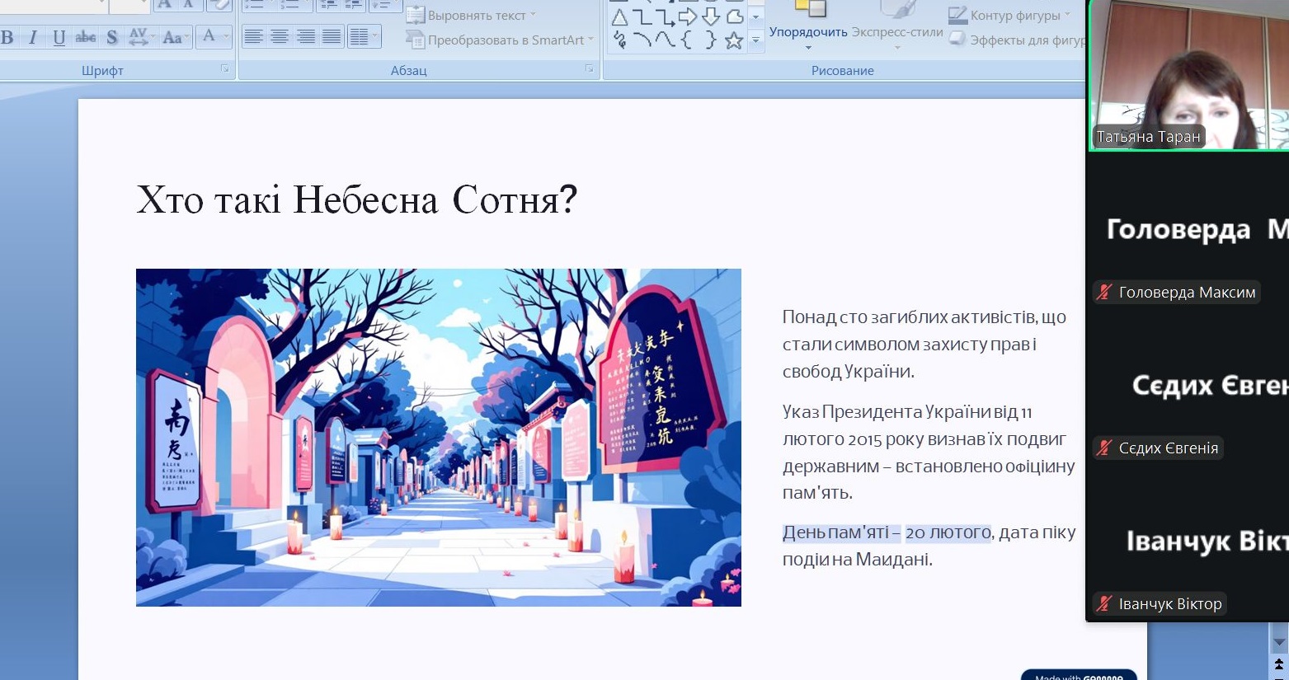Pick the font color button
This screenshot has width=1289, height=680.
[x=209, y=36]
